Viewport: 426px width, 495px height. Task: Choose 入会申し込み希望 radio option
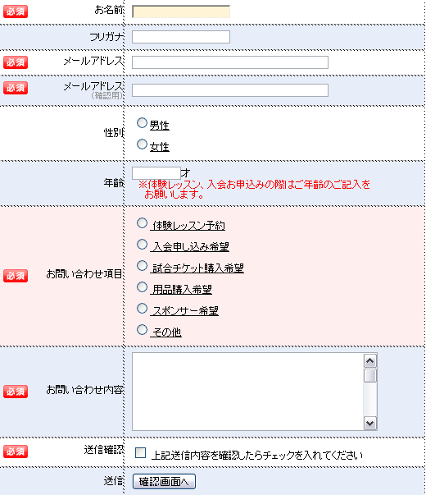pyautogui.click(x=142, y=244)
